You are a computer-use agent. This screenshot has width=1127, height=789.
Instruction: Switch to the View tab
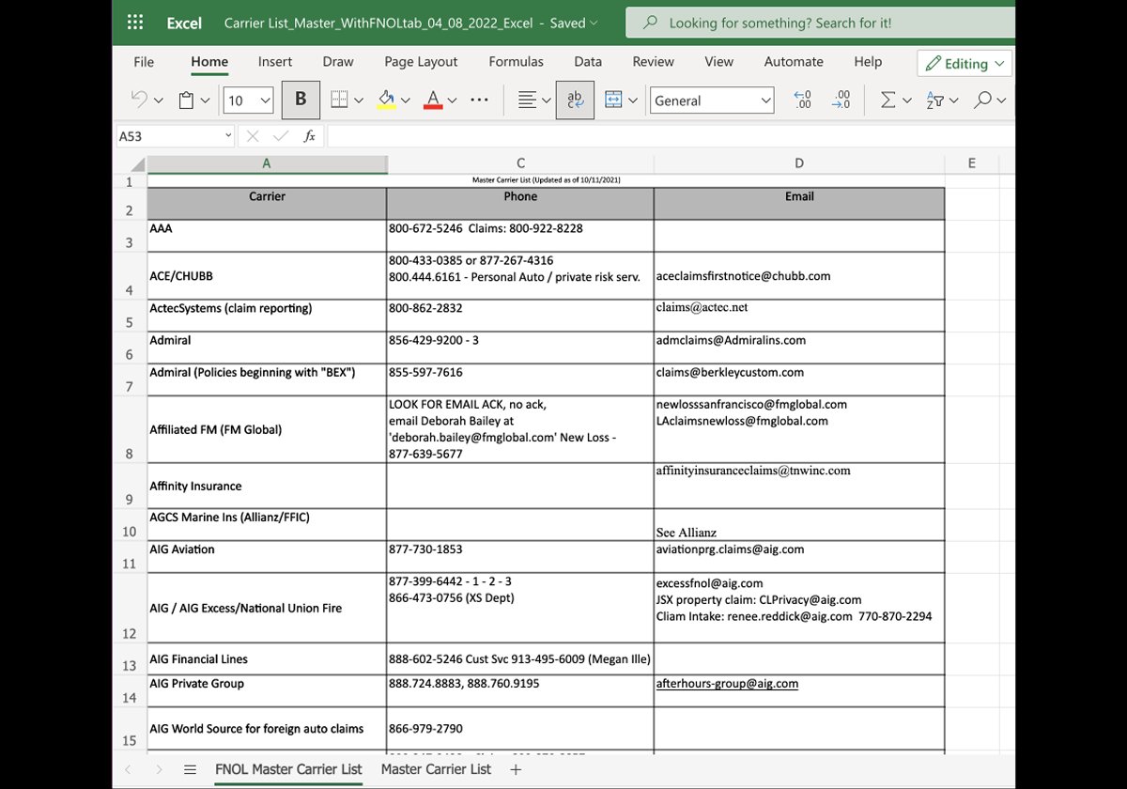718,62
